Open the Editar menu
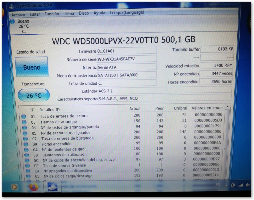254x200 pixels. 35,14
